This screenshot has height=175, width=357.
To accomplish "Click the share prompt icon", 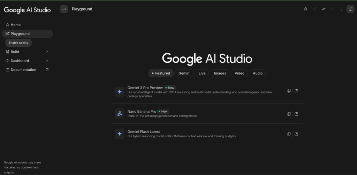I will 314,9.
